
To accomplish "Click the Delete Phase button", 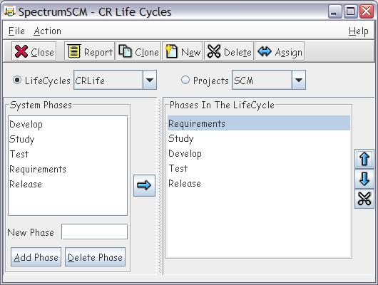I will tap(96, 257).
